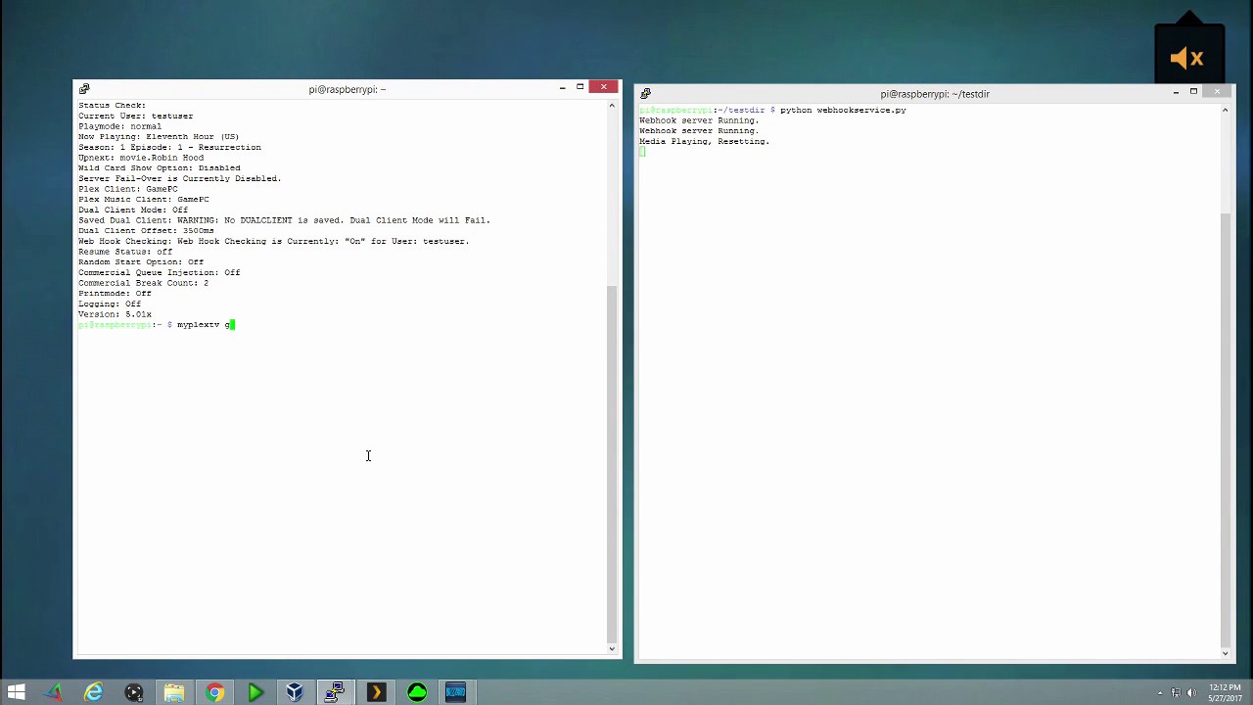Image resolution: width=1253 pixels, height=705 pixels.
Task: Click 'Upnext: movie.Robin Hood' line
Action: point(141,158)
